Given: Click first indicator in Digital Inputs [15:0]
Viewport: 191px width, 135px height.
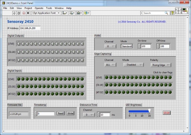Looking at the screenshot, I should 19,79.
